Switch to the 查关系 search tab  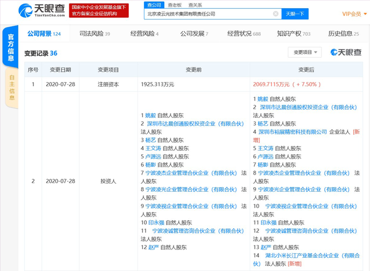tap(195, 5)
